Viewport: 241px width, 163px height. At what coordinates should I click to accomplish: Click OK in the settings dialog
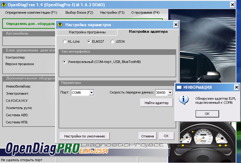point(166,136)
